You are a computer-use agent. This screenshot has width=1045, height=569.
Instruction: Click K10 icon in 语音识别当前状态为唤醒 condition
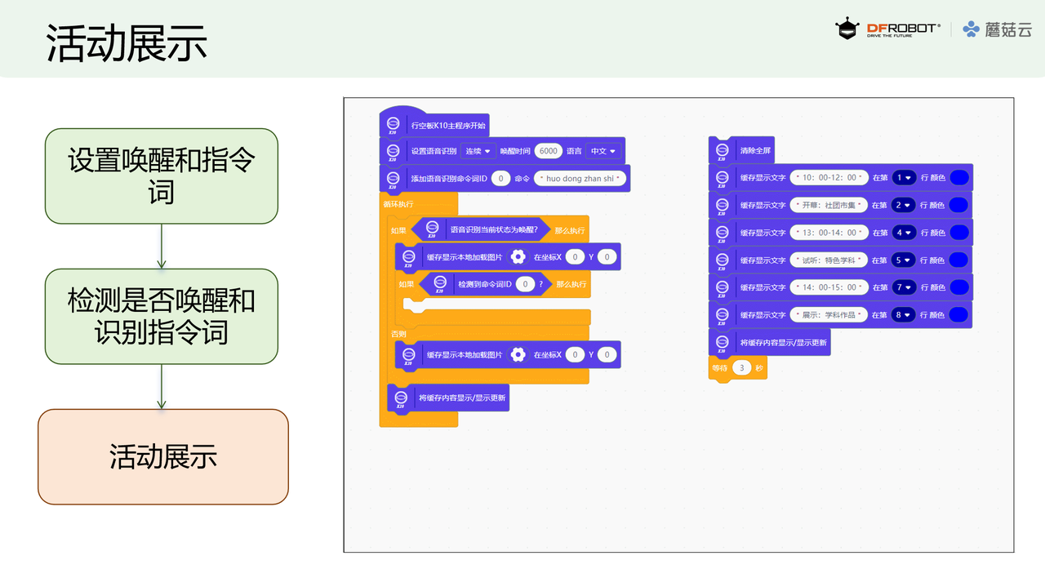tap(433, 230)
